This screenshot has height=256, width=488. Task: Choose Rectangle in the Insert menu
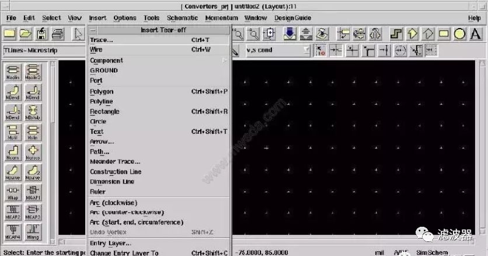159,112
